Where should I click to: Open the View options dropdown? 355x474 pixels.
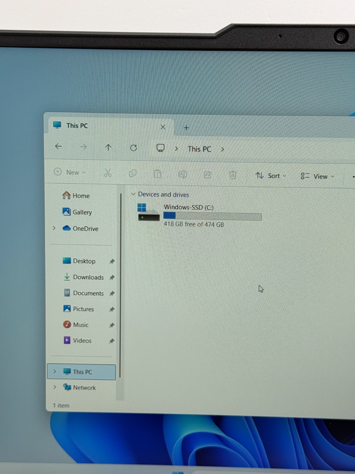[317, 176]
